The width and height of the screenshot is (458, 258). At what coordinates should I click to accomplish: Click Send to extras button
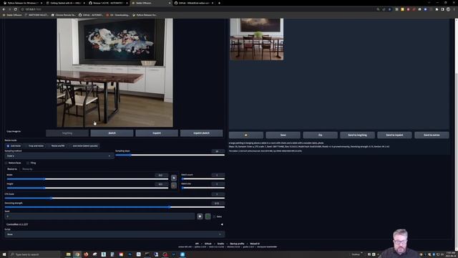pyautogui.click(x=432, y=135)
